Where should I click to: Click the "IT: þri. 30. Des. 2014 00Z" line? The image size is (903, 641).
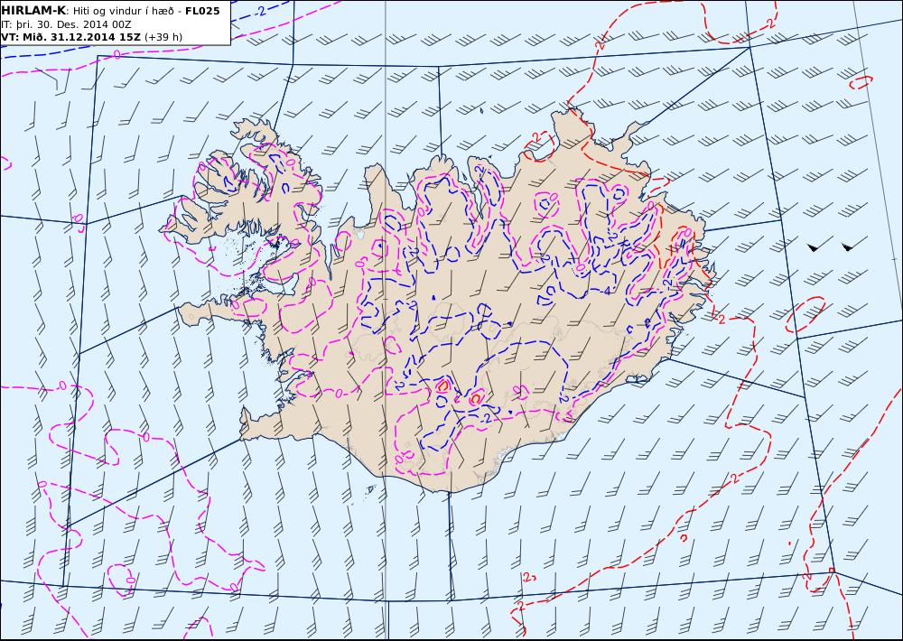click(x=66, y=24)
